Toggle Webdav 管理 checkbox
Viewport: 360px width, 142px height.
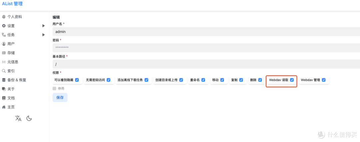323,80
